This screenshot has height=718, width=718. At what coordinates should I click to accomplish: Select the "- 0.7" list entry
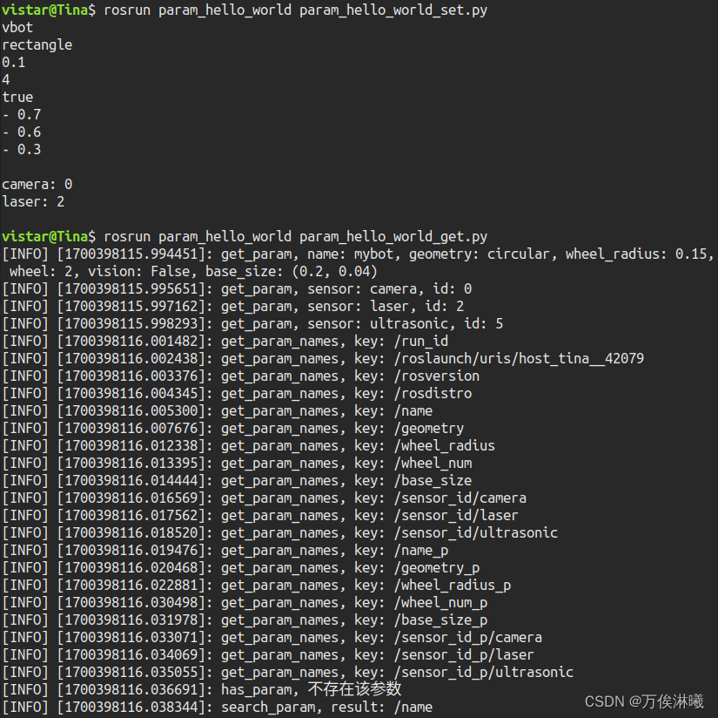tap(22, 115)
